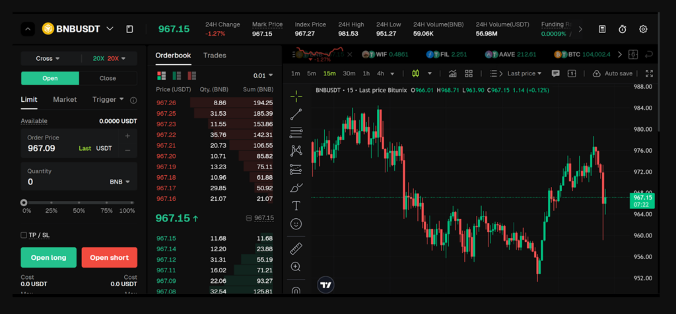Activate the zoom in tool
The height and width of the screenshot is (314, 676).
[296, 266]
